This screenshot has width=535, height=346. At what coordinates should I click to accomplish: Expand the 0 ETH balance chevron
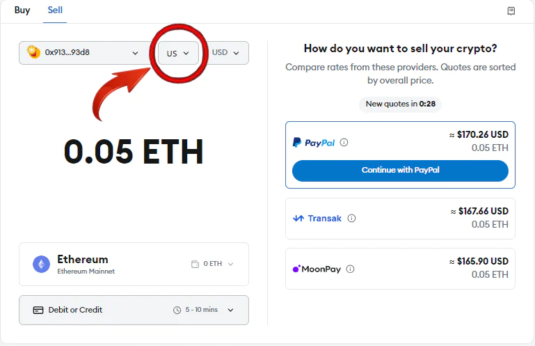(x=231, y=264)
